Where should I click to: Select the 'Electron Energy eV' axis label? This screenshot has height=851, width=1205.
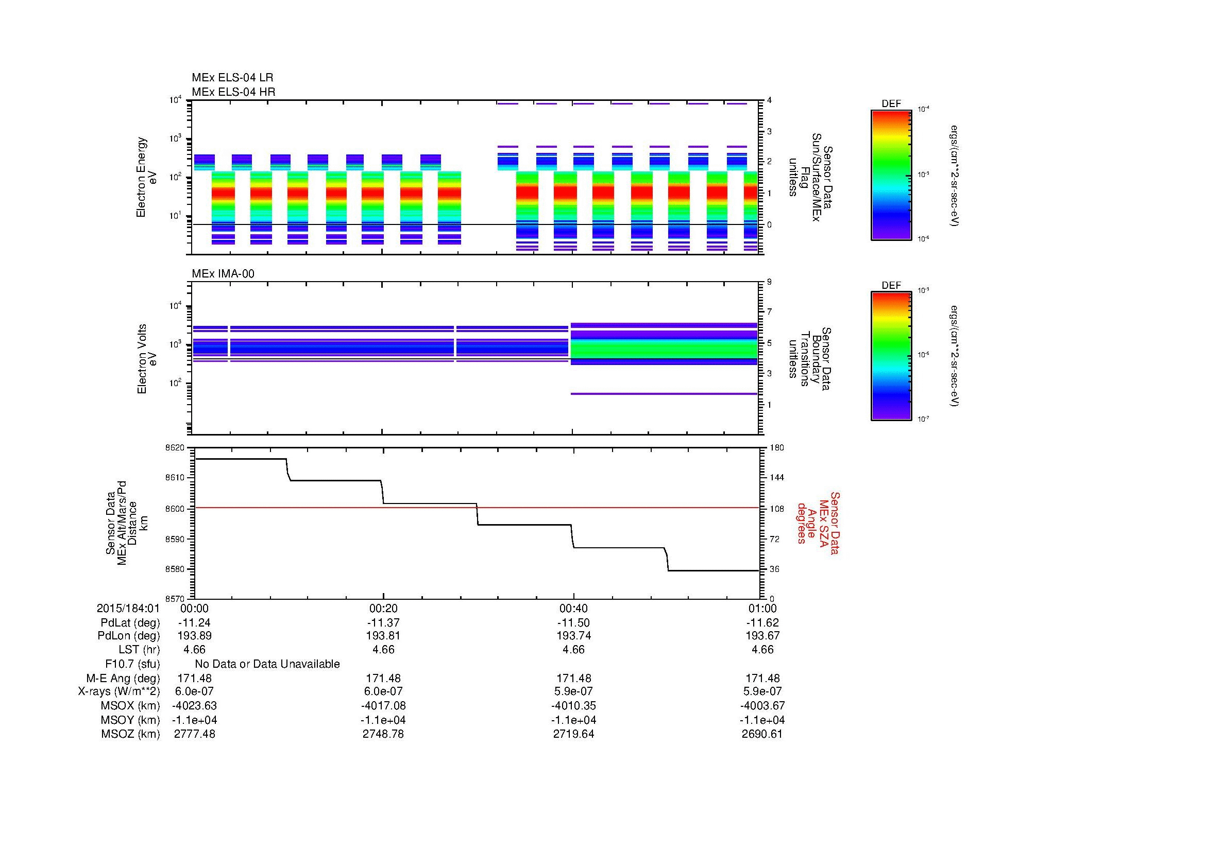pyautogui.click(x=146, y=177)
